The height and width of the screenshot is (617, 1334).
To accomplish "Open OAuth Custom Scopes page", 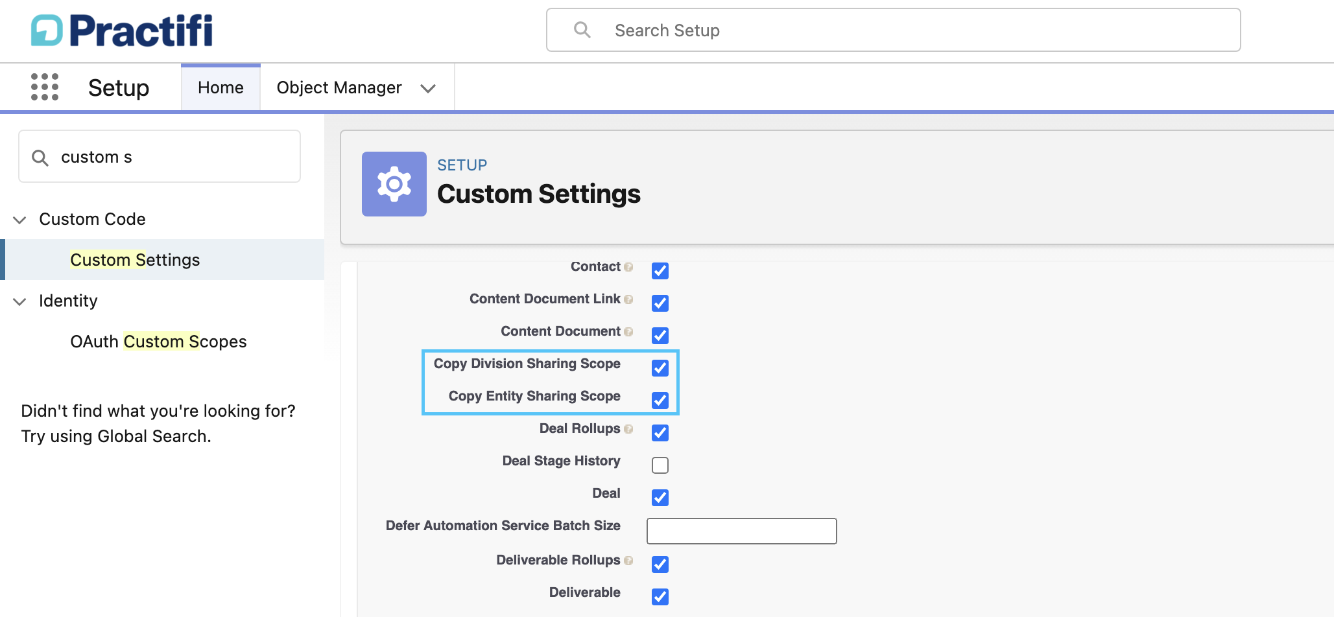I will coord(158,342).
